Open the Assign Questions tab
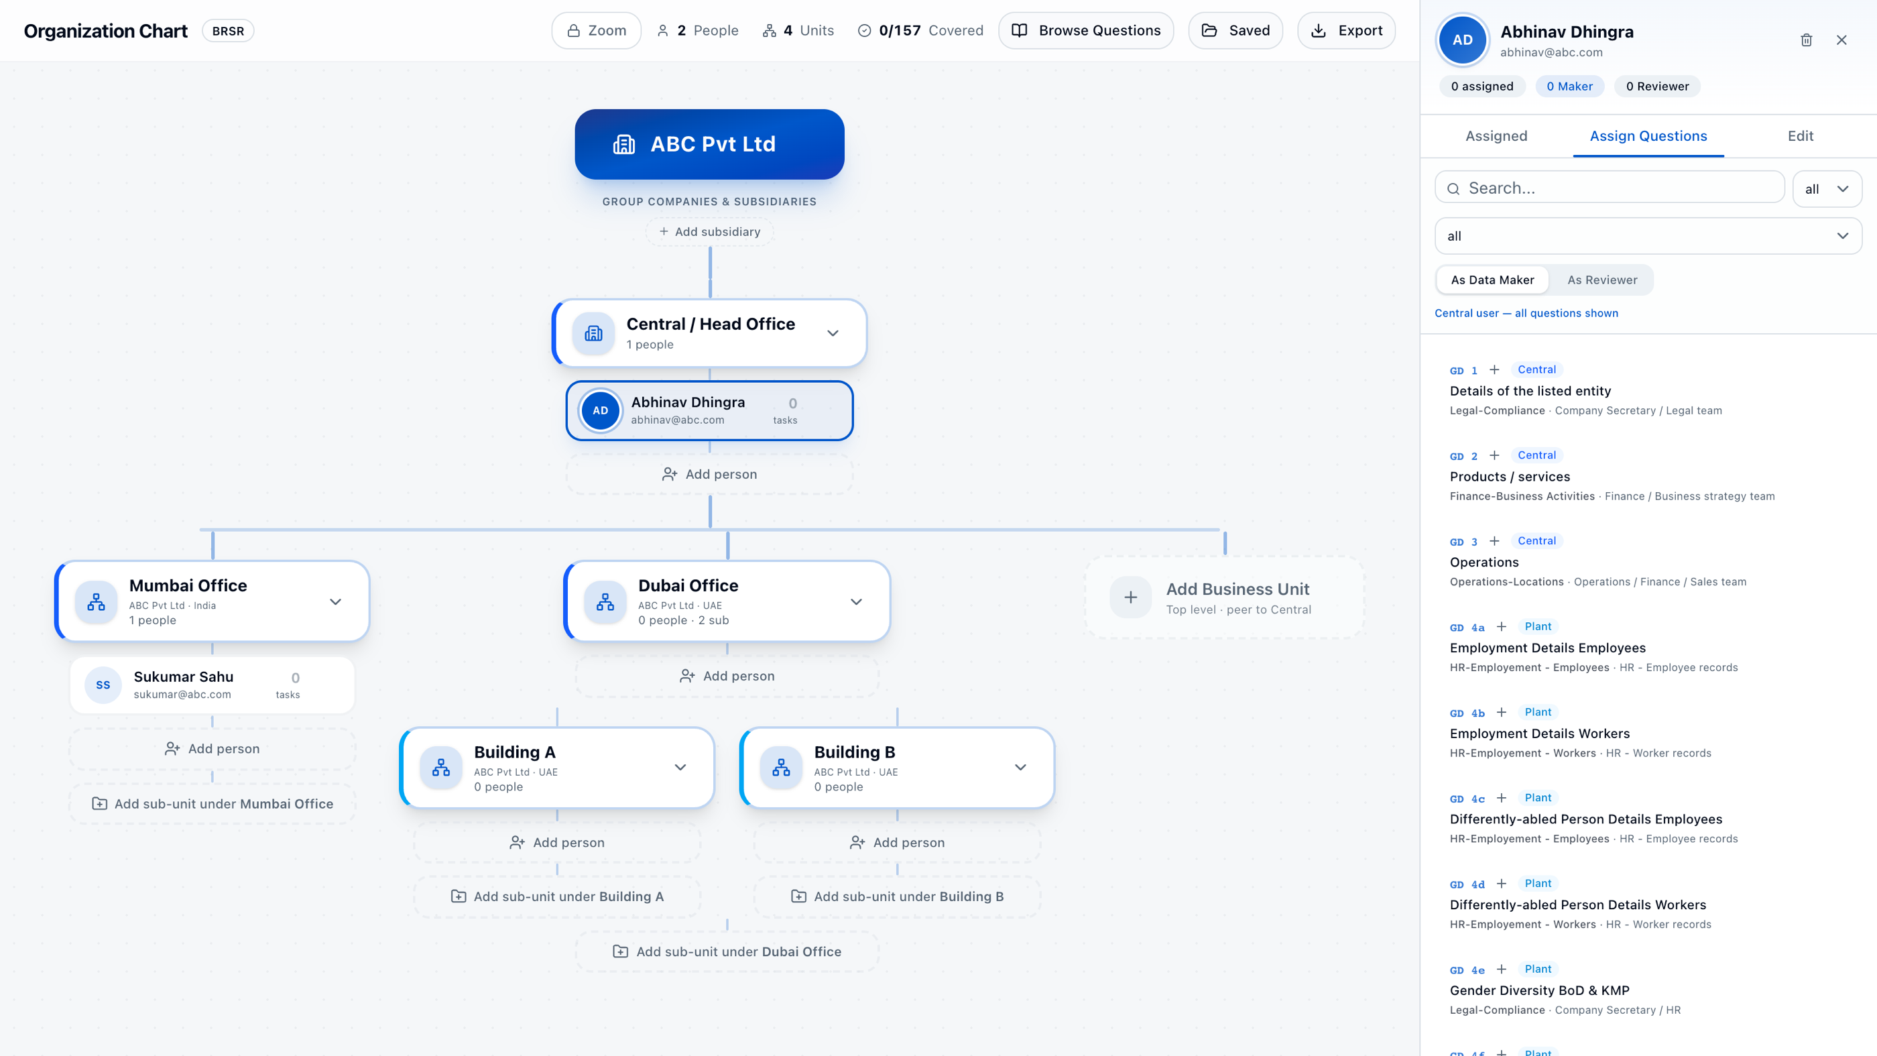Screen dimensions: 1877x1056 click(1648, 136)
